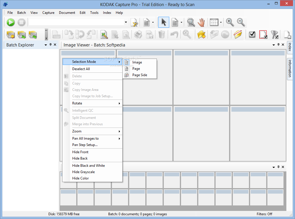Click the yellow folder with red line
Viewport: 295px width, 219px height.
[x=238, y=35]
